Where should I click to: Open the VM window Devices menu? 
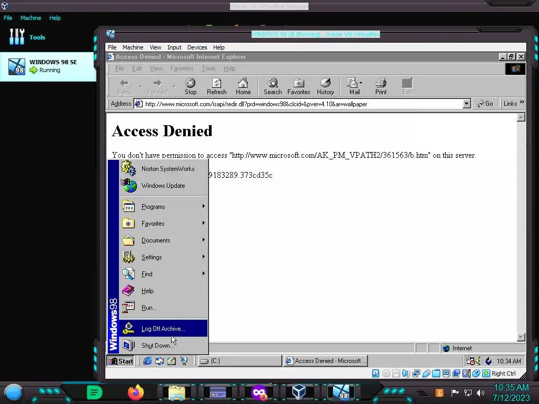(x=197, y=47)
